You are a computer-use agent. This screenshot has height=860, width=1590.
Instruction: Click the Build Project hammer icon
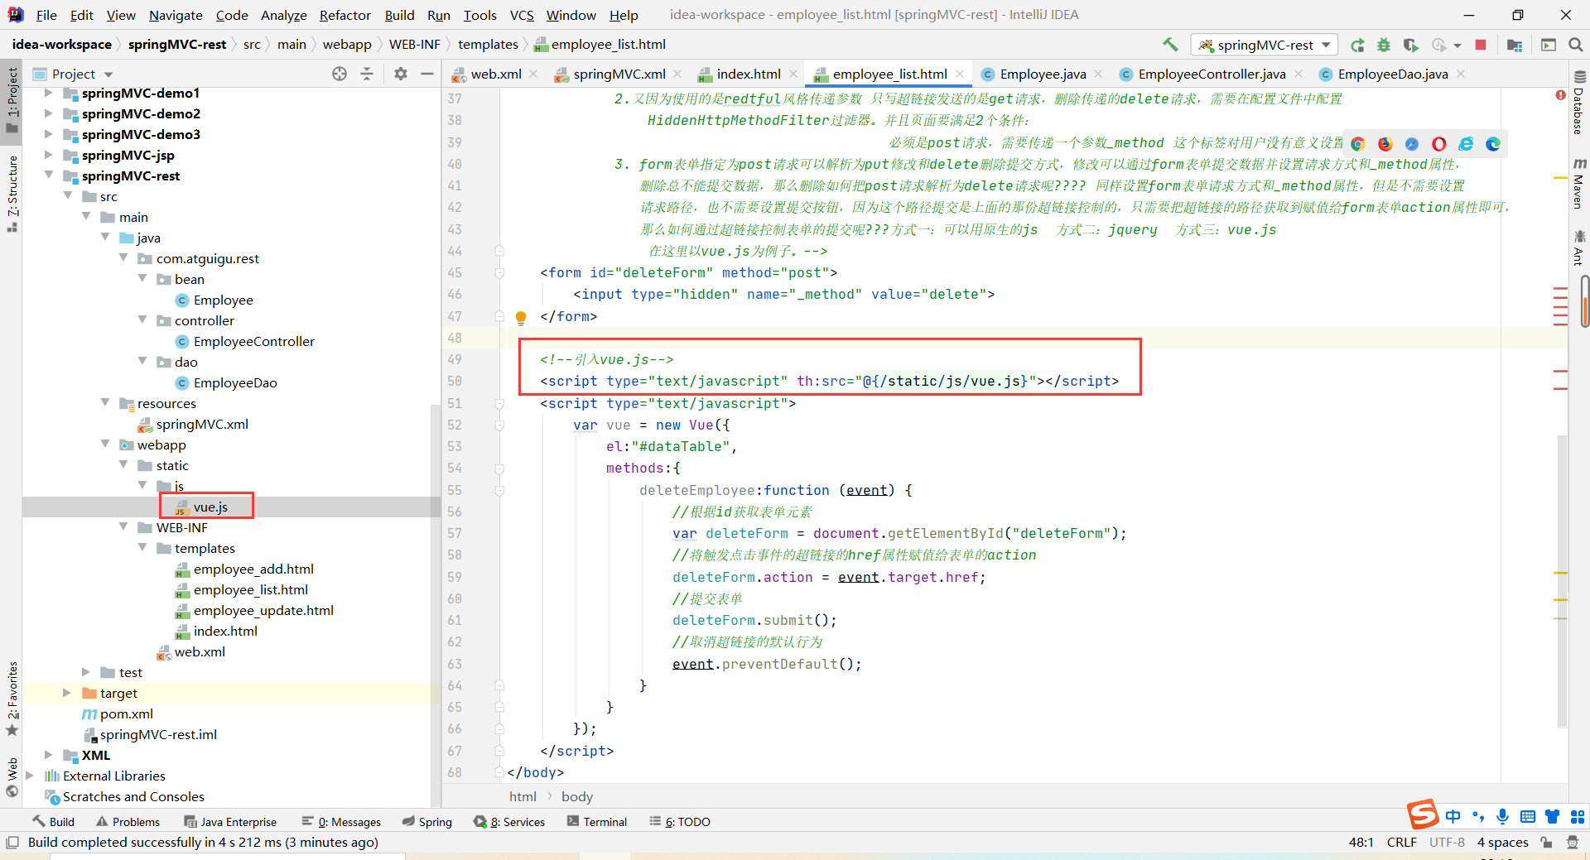click(x=1170, y=45)
